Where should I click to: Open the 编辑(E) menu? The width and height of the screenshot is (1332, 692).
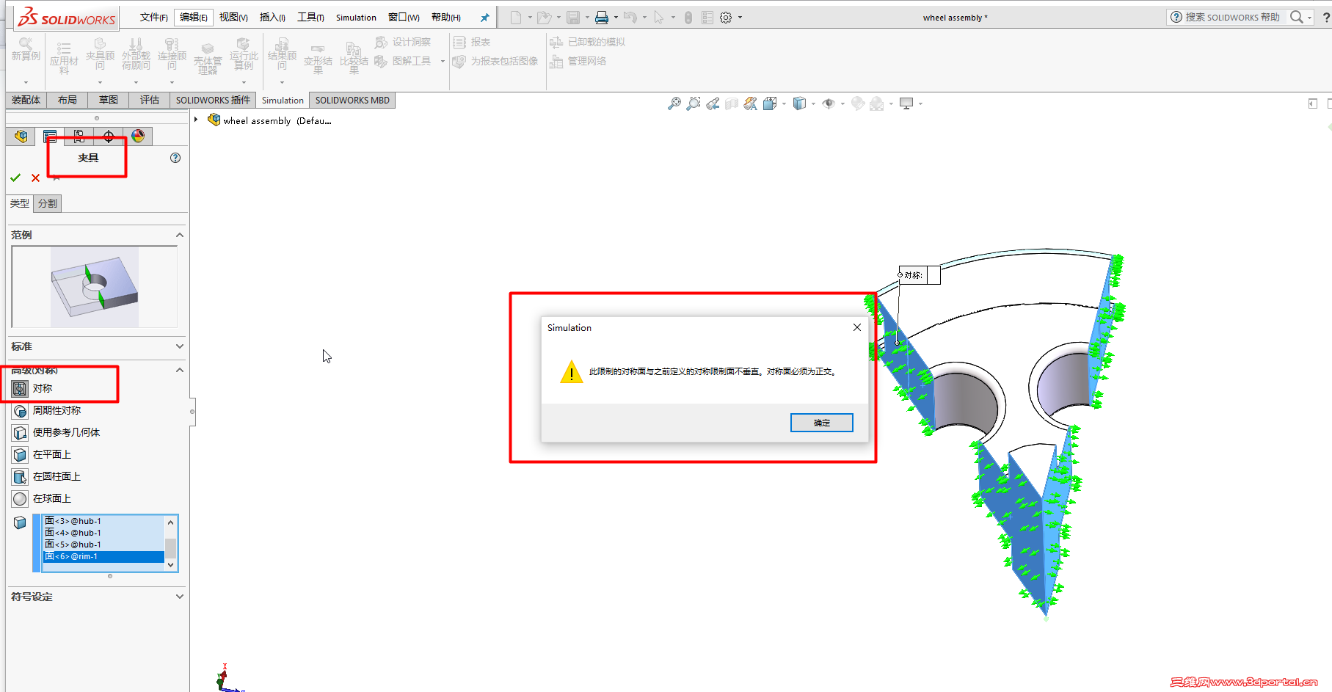[194, 18]
